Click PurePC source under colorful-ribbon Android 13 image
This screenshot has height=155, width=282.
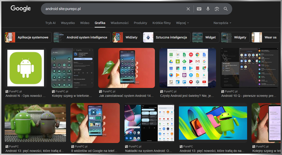click(x=188, y=147)
